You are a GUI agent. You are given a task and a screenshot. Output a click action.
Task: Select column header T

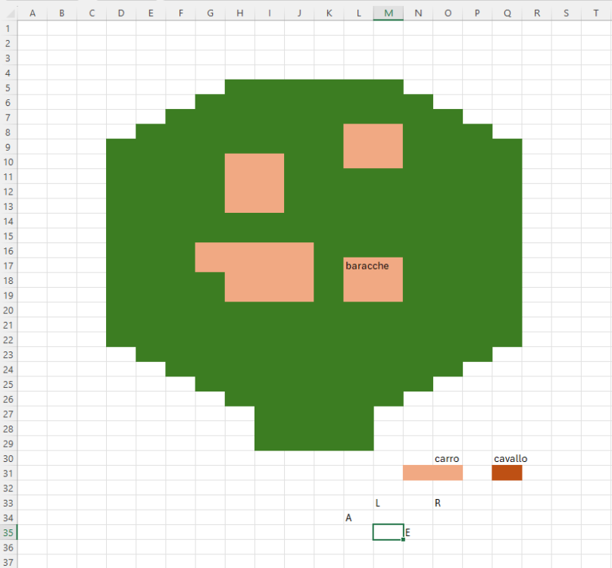[x=595, y=13]
